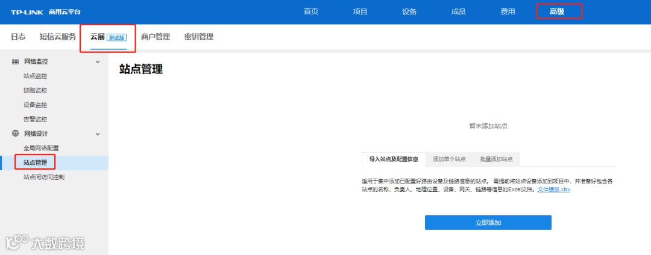The height and width of the screenshot is (255, 651).
Task: Open 告警监控 in the sidebar
Action: click(36, 120)
